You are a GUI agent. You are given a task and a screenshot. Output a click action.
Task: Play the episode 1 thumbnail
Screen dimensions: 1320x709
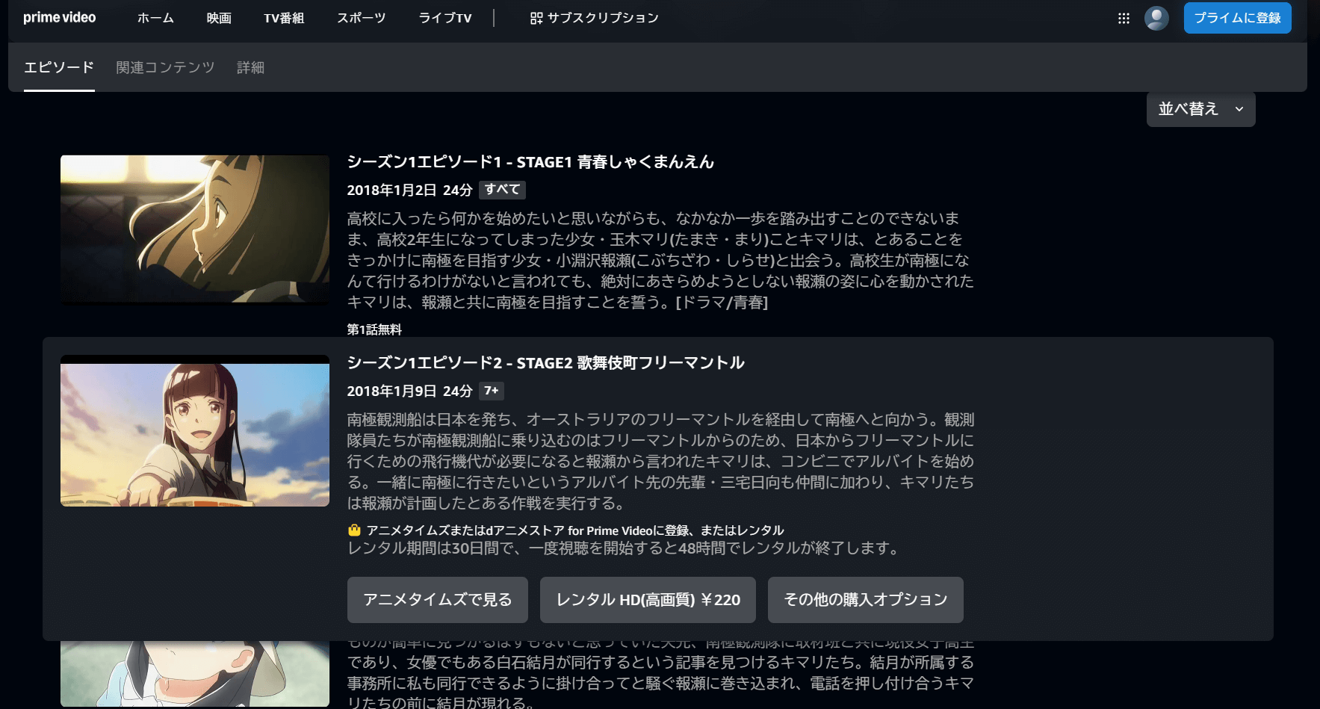(x=195, y=229)
